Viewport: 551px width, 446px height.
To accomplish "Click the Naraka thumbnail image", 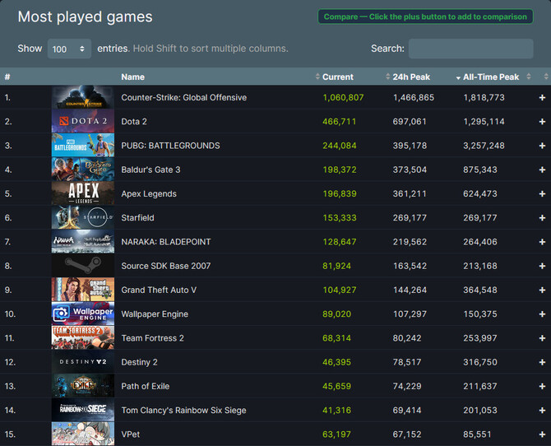I will pyautogui.click(x=83, y=242).
